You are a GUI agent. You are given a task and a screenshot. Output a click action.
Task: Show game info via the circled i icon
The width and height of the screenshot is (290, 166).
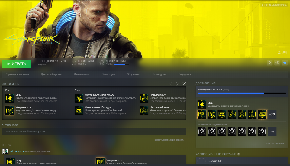coord(277,63)
